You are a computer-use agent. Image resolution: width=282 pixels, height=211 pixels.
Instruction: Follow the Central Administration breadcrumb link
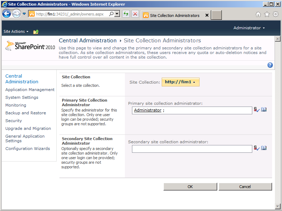coord(88,41)
